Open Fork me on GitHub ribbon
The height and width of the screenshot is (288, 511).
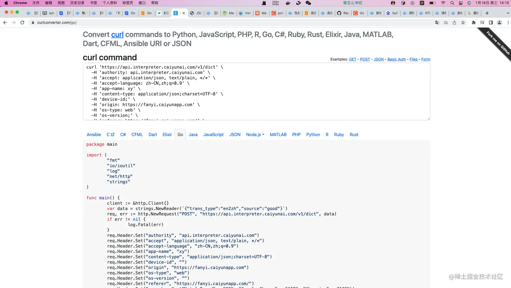coord(497,43)
